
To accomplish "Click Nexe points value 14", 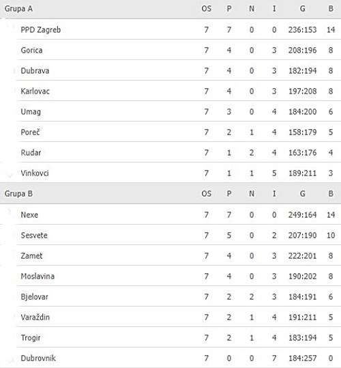I will [x=331, y=215].
